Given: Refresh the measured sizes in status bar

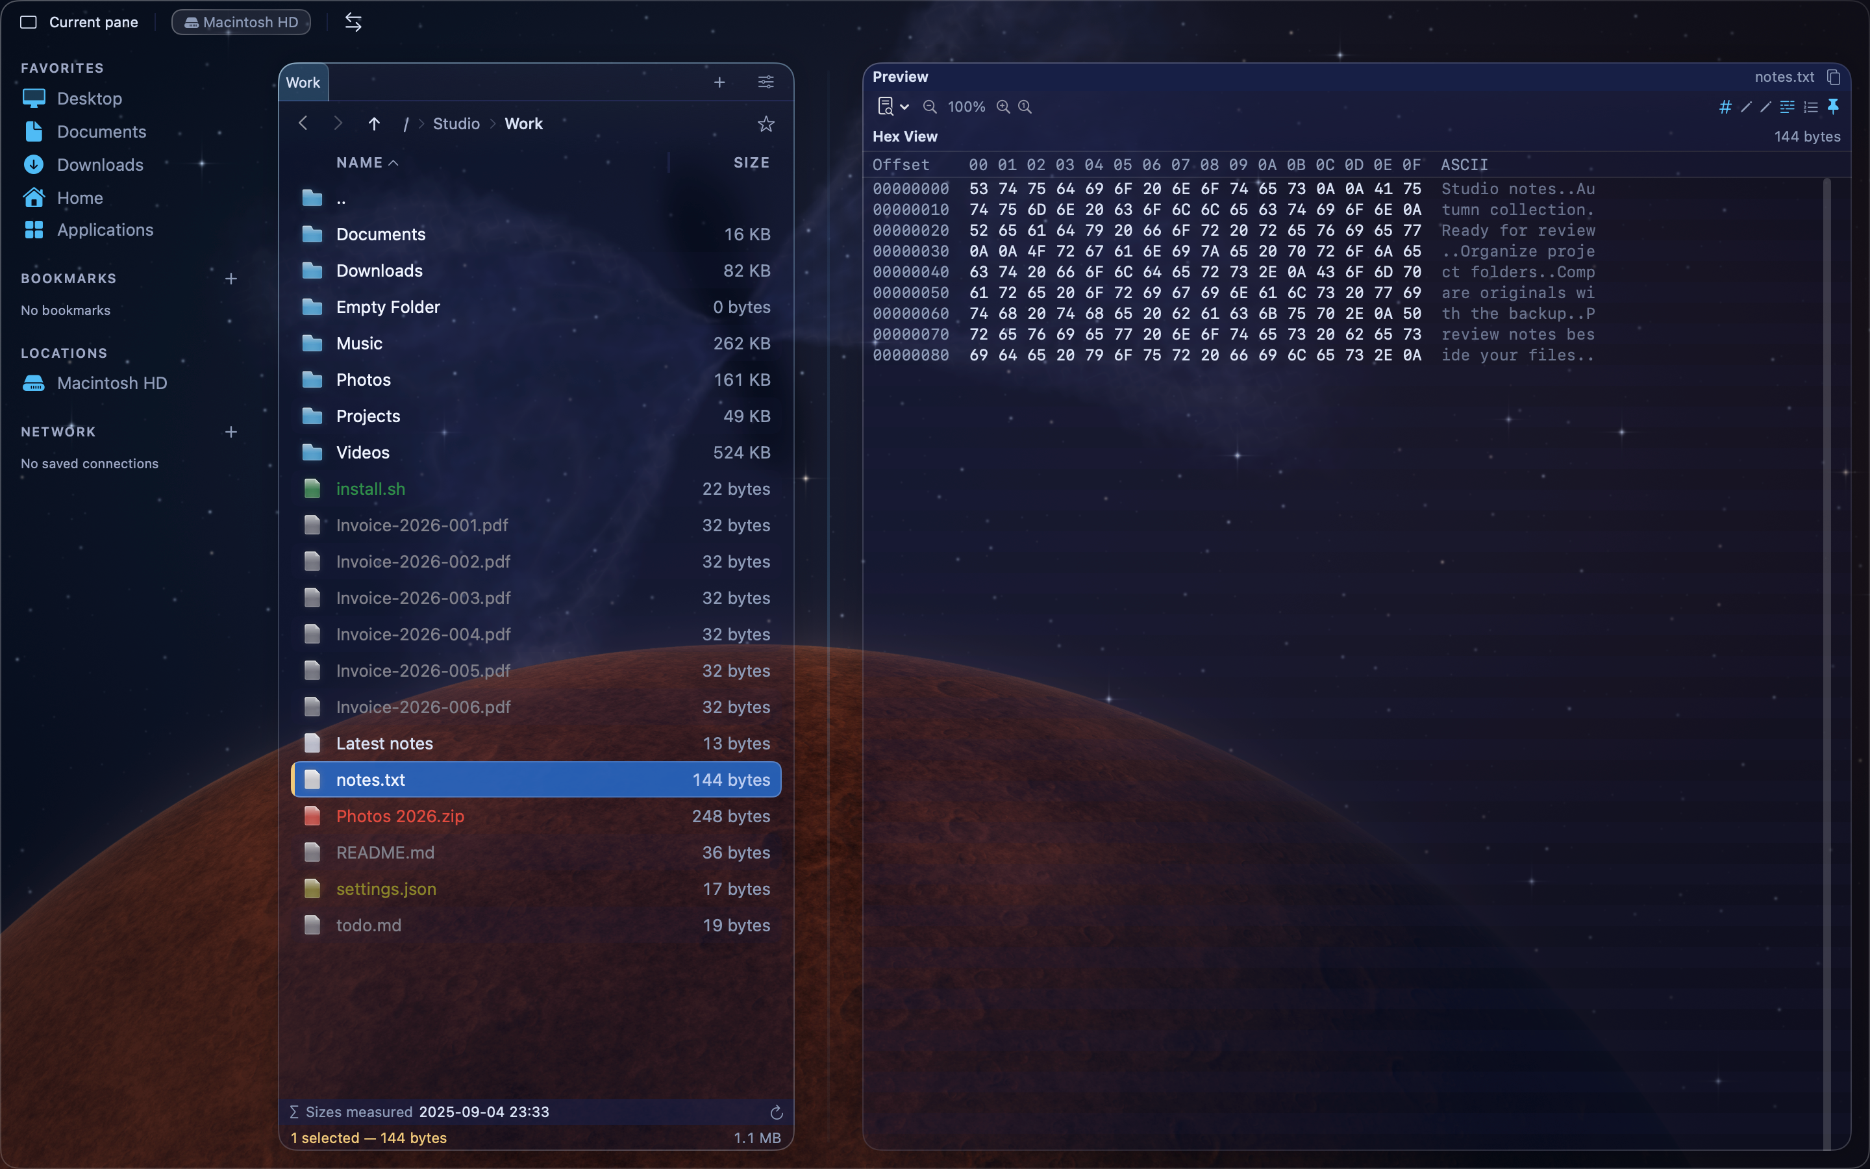Looking at the screenshot, I should tap(777, 1112).
